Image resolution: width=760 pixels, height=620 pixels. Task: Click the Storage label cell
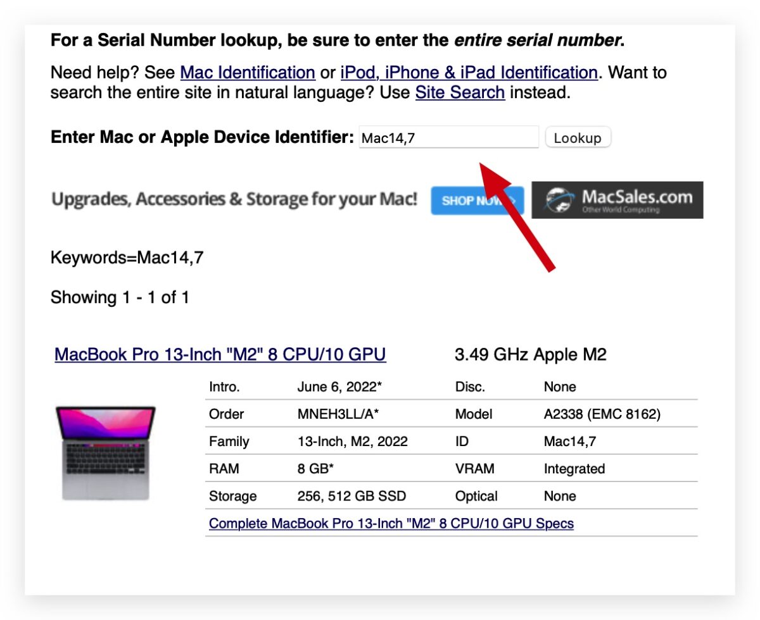click(x=232, y=496)
